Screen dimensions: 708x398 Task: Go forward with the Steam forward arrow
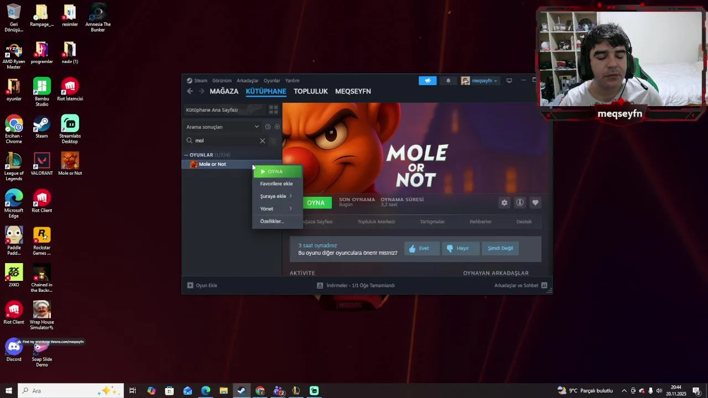point(201,91)
